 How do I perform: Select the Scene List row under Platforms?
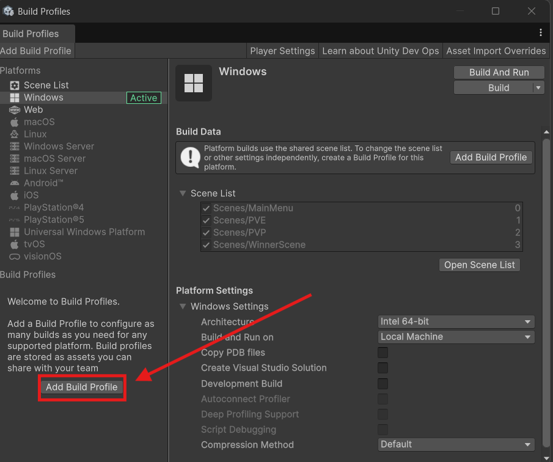click(83, 86)
